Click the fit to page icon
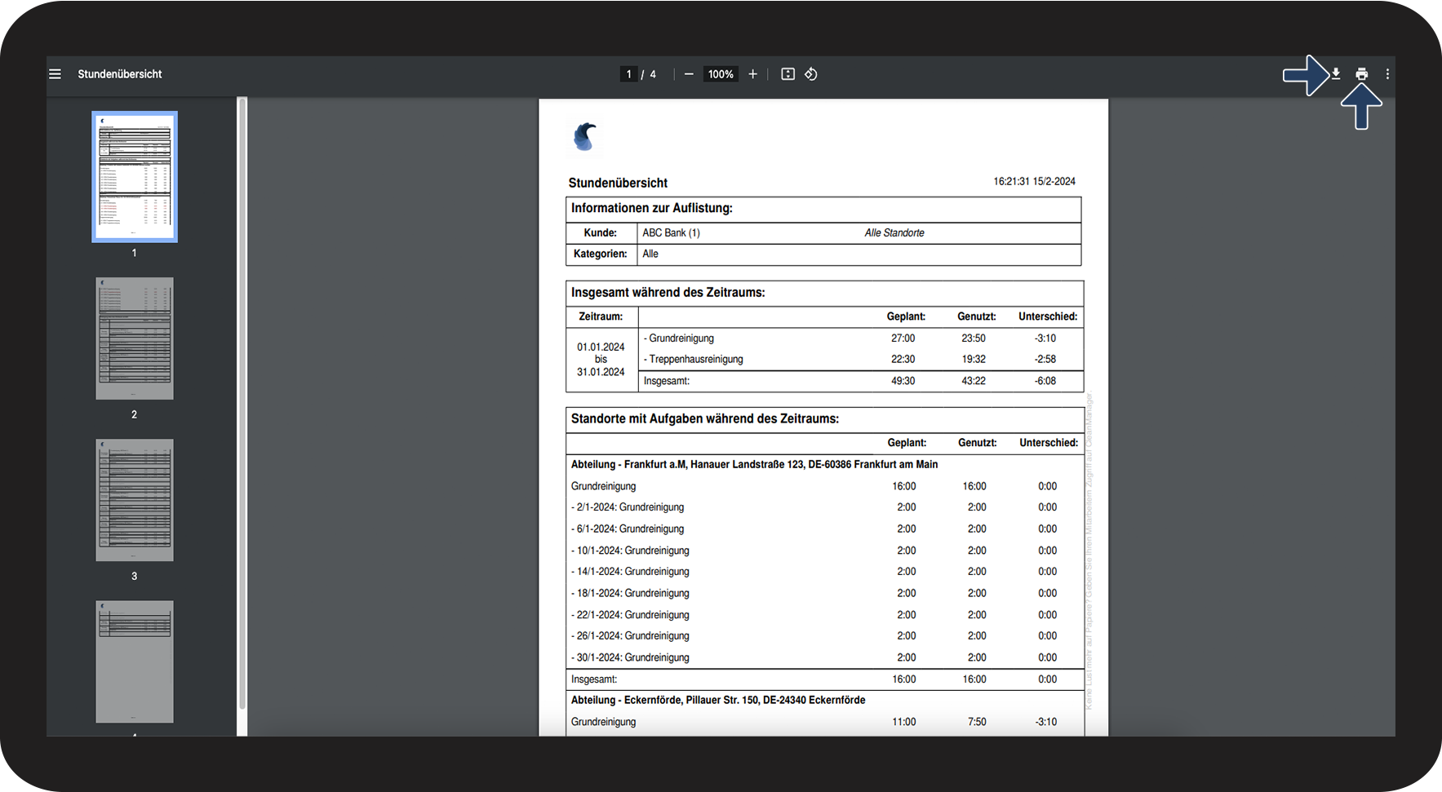The image size is (1442, 792). pos(788,74)
